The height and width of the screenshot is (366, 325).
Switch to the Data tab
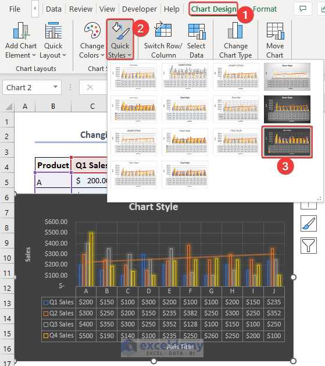coord(53,9)
